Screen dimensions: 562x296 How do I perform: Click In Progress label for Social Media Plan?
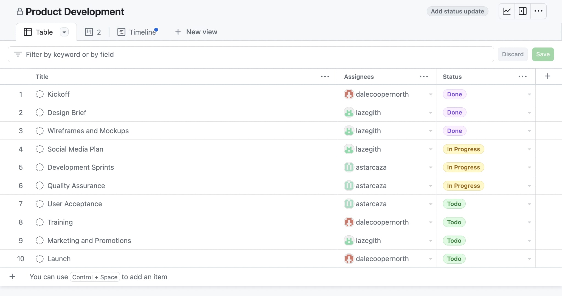tap(463, 149)
